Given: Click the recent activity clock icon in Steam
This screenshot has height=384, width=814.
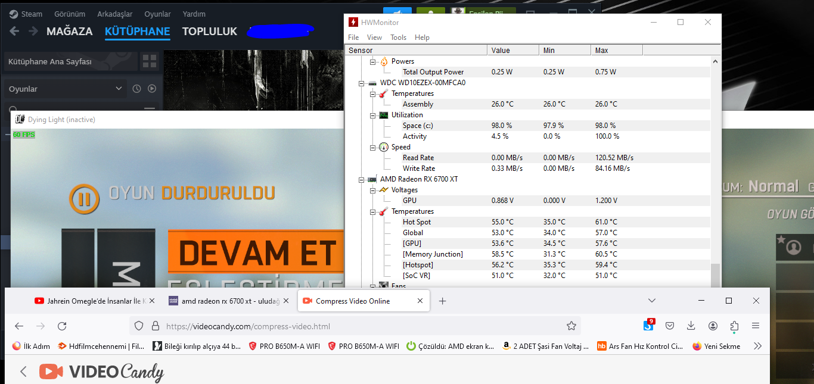Looking at the screenshot, I should pyautogui.click(x=136, y=89).
